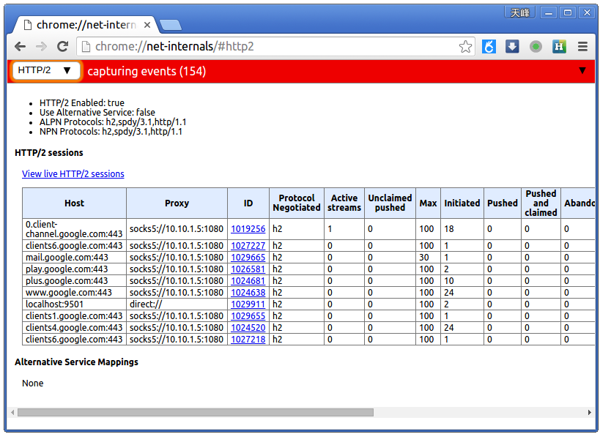This screenshot has height=434, width=600.
Task: Click the Active streams column header
Action: click(344, 203)
